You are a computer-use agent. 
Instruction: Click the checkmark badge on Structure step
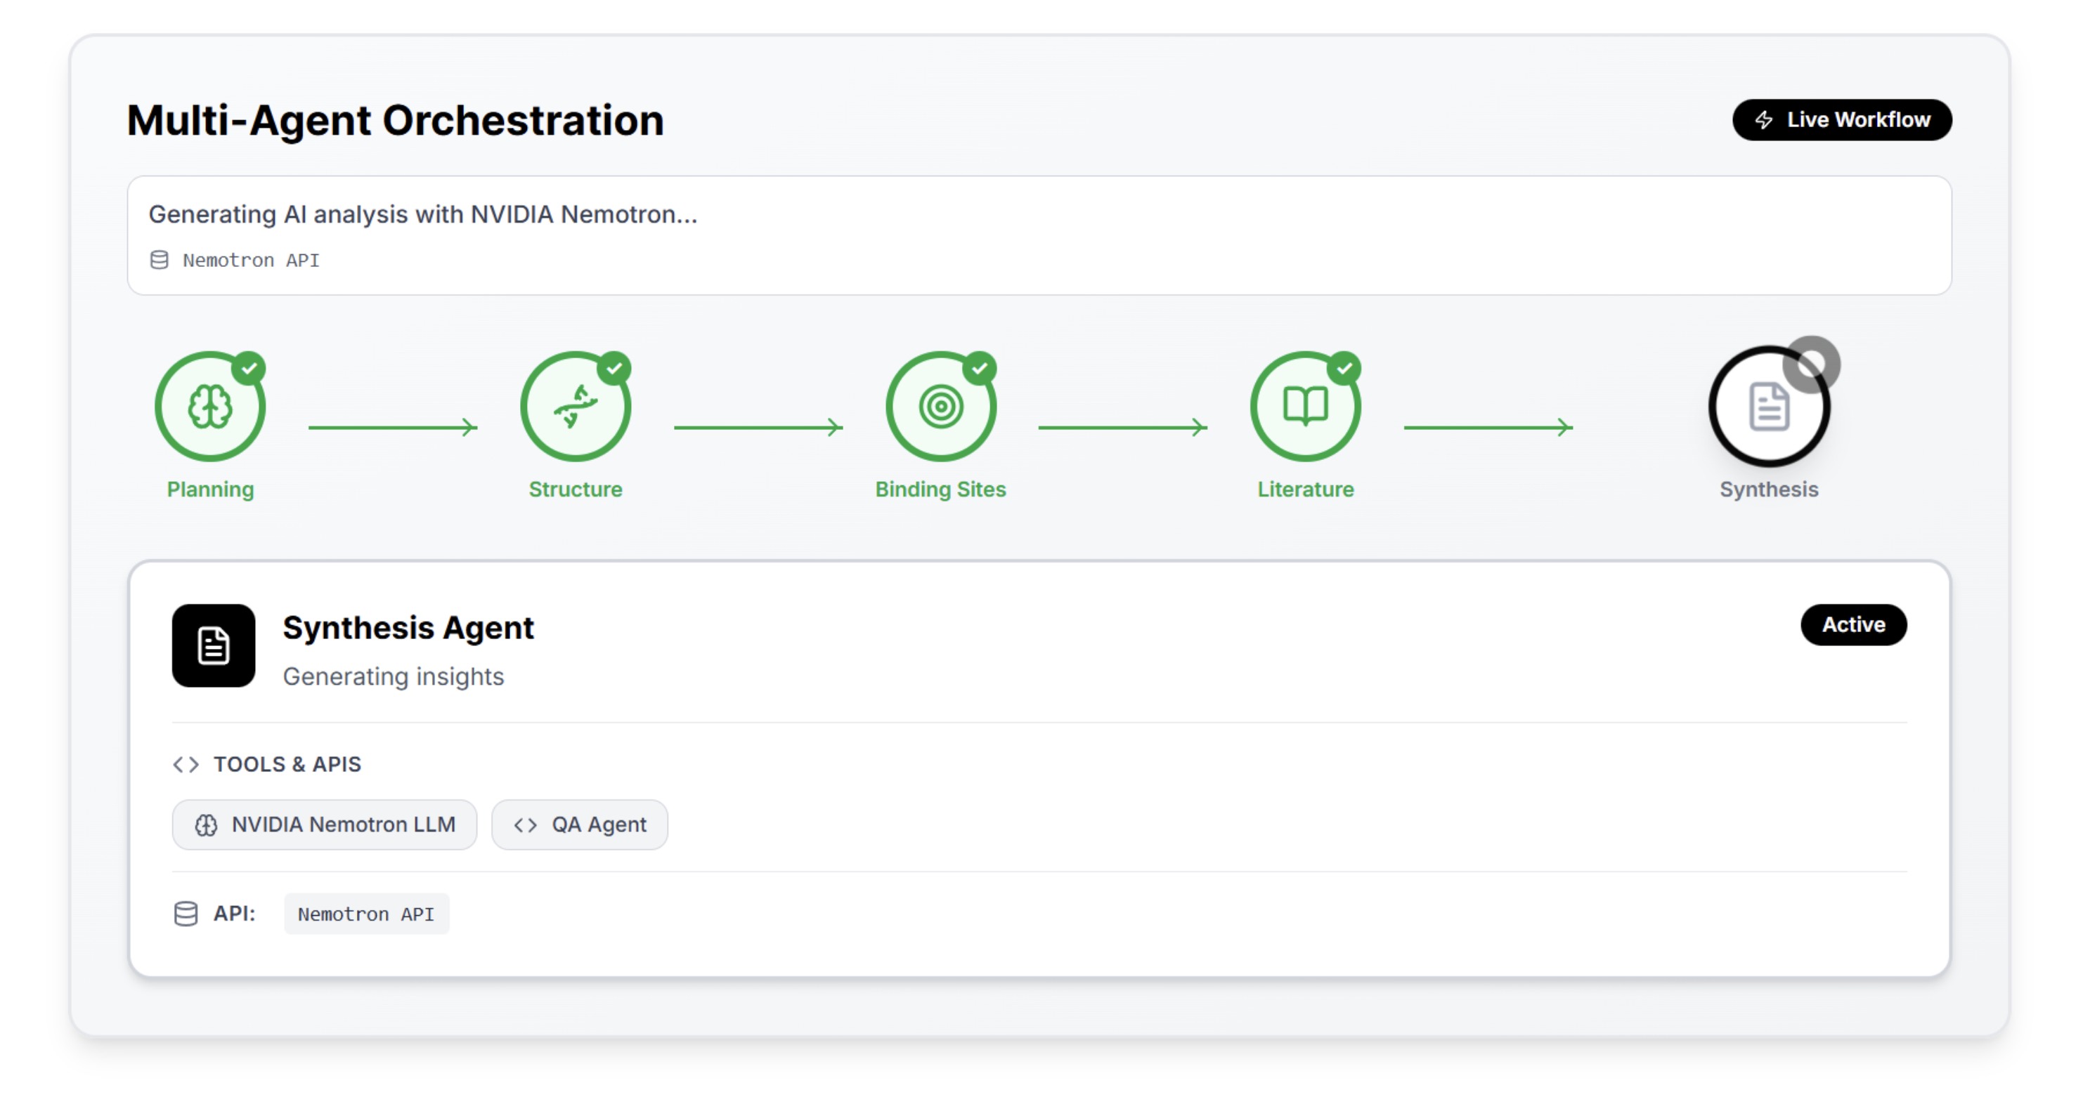click(614, 369)
